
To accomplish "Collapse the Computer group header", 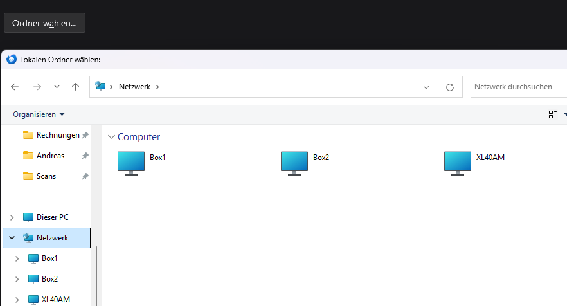I will (x=111, y=137).
